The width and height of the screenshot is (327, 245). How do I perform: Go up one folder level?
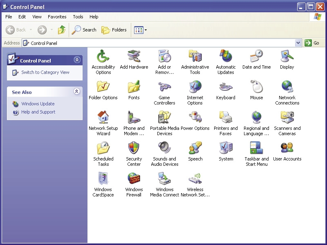pyautogui.click(x=62, y=30)
